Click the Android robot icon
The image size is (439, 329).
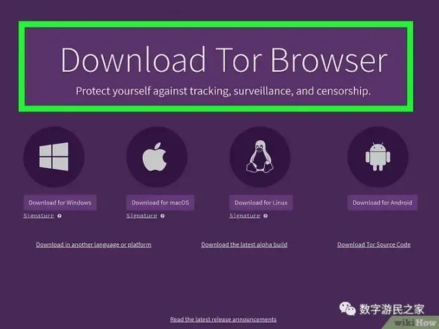pos(378,157)
